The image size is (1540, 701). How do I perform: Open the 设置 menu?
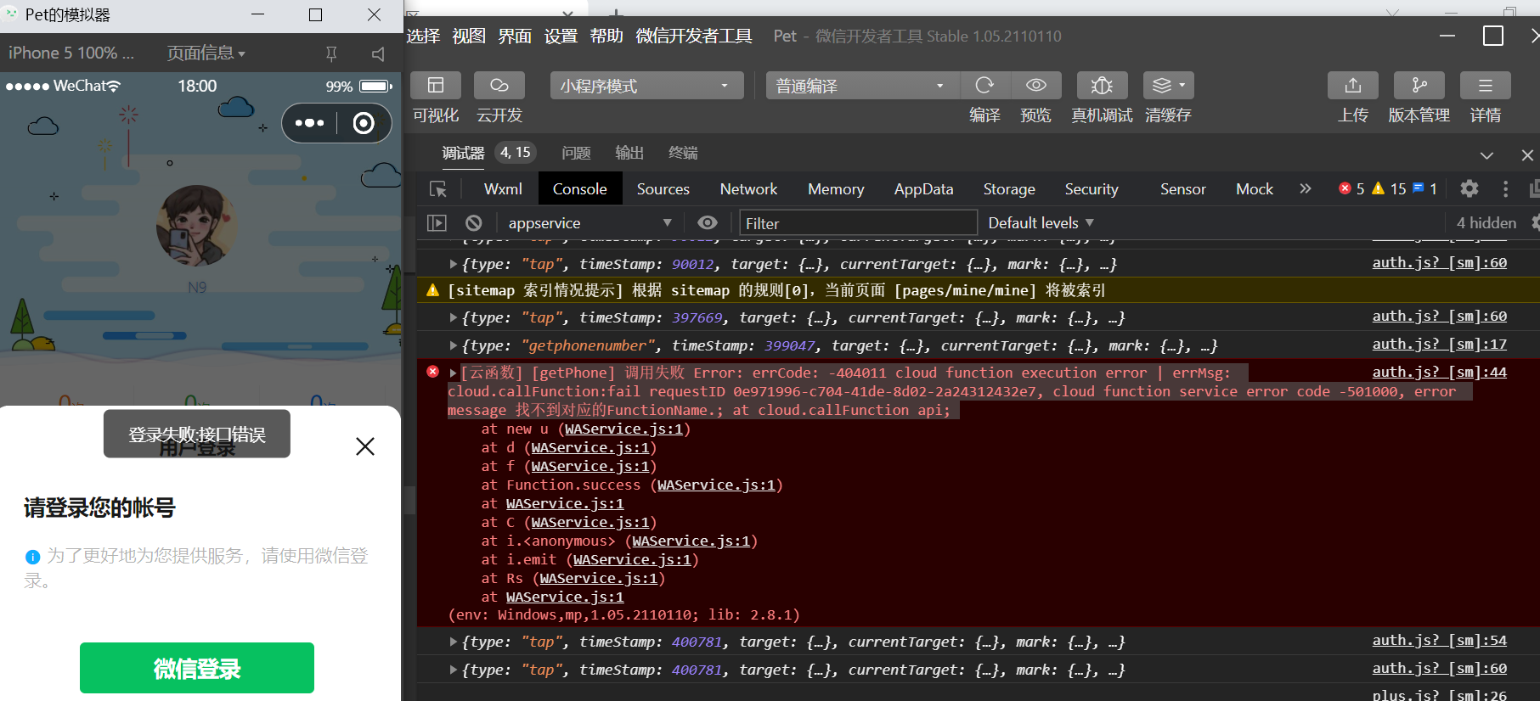click(x=561, y=36)
